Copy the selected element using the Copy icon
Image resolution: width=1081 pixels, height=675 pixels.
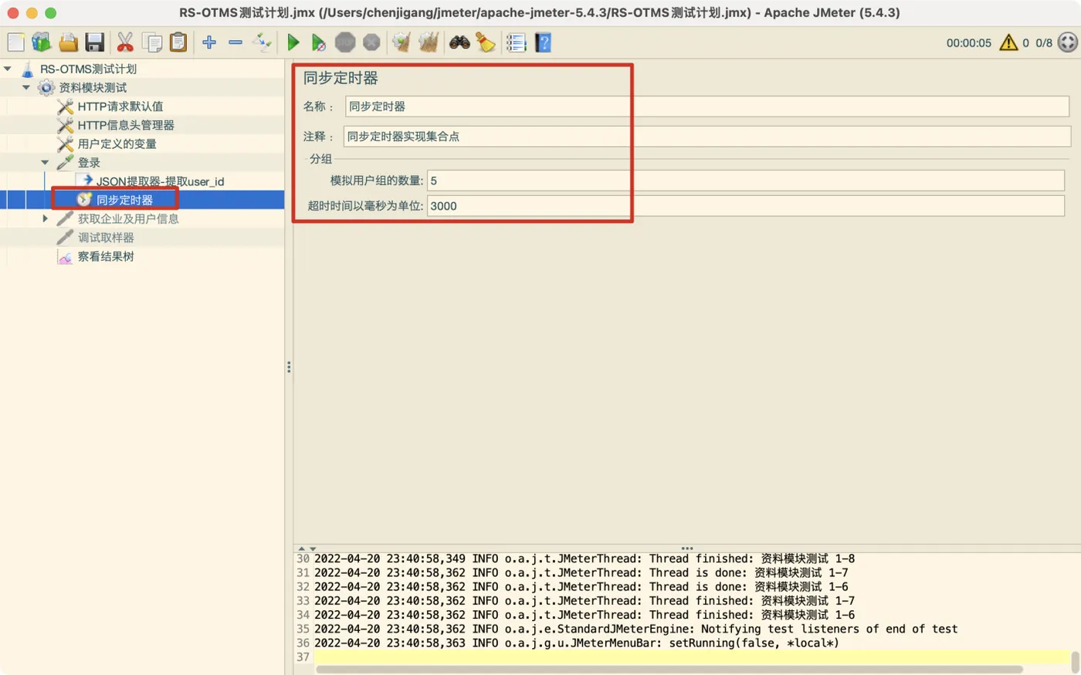point(152,42)
